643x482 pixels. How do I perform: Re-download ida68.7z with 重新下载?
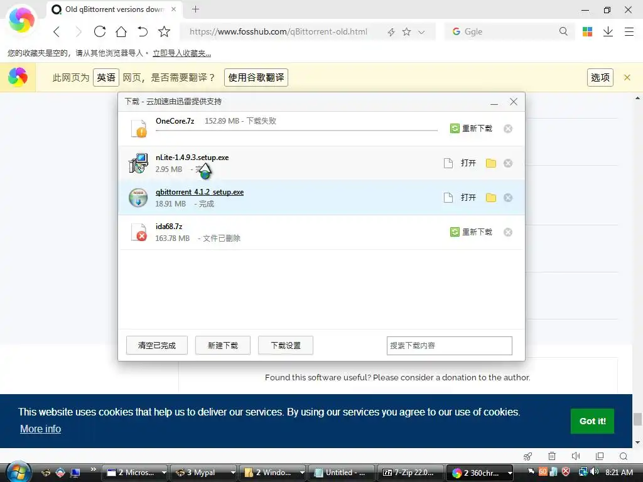[x=471, y=232]
